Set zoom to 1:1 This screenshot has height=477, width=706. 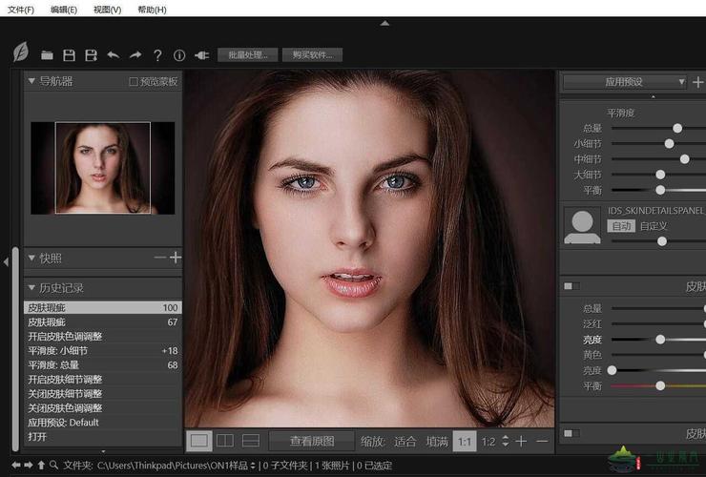[465, 441]
